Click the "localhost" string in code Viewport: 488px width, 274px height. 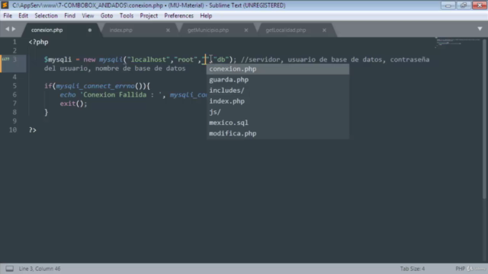[149, 59]
